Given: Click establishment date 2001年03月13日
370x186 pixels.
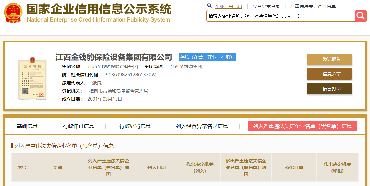Looking at the screenshot, I should tap(105, 99).
